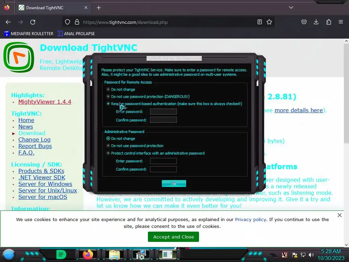Click the browser forward arrow

[20, 22]
